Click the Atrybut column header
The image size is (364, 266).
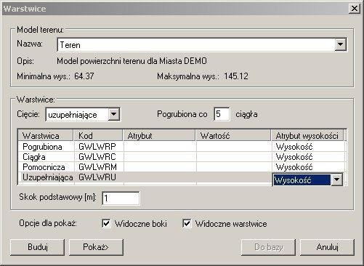tap(159, 135)
